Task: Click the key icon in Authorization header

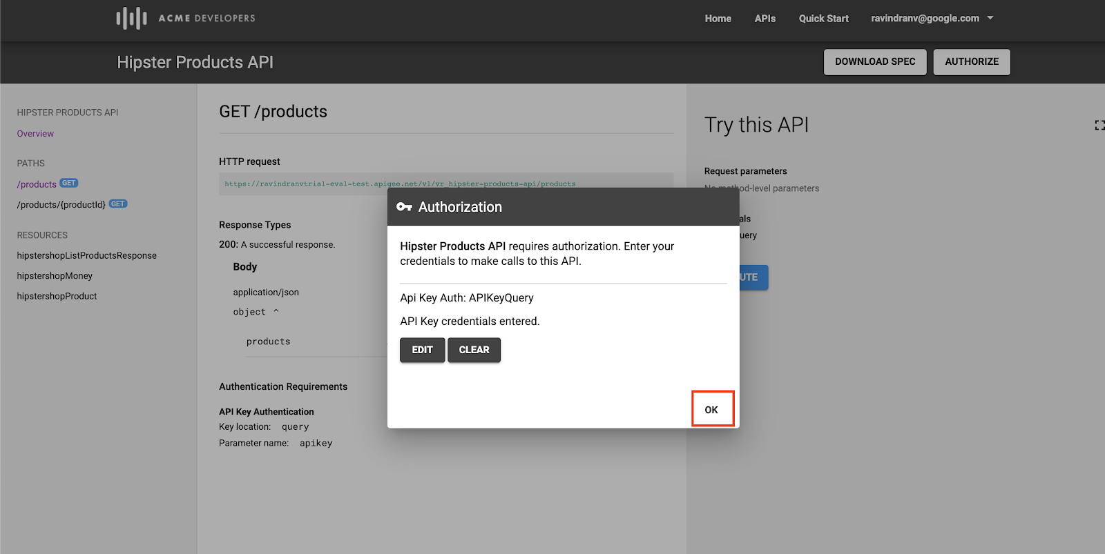Action: point(404,207)
